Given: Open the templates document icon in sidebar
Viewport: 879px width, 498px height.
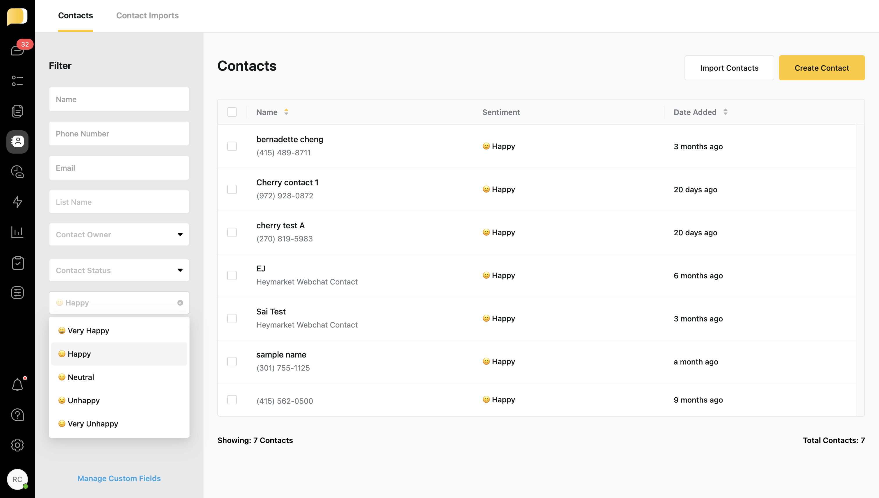Looking at the screenshot, I should [17, 111].
